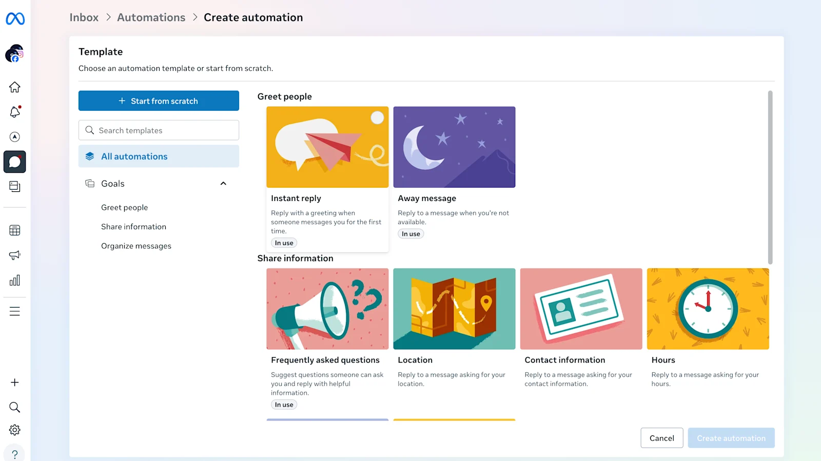Screen dimensions: 821x461
Task: Click the Template heading text
Action: tap(101, 52)
